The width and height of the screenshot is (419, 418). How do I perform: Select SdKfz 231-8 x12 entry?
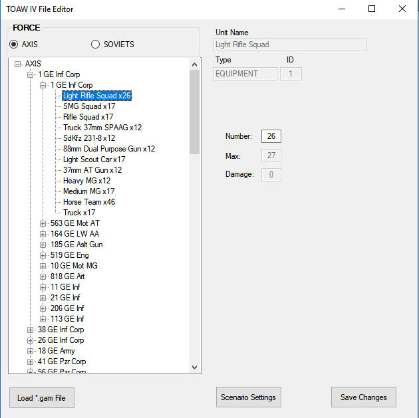pos(89,138)
